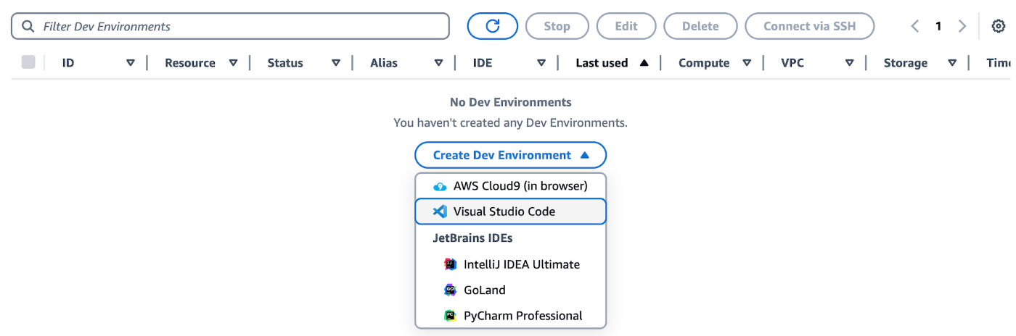Click the AWS Cloud9 cloud icon
This screenshot has width=1016, height=336.
pyautogui.click(x=440, y=186)
